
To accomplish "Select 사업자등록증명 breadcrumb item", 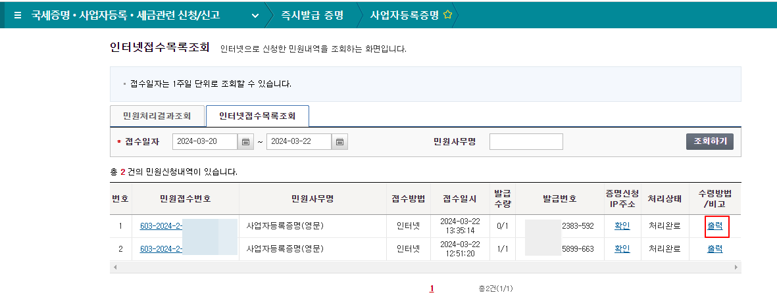I will (405, 15).
